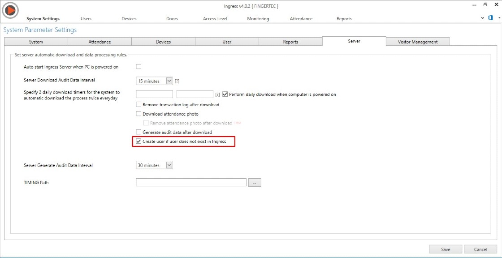Open the small arrow after Office icon
502x258 pixels.
499,18
